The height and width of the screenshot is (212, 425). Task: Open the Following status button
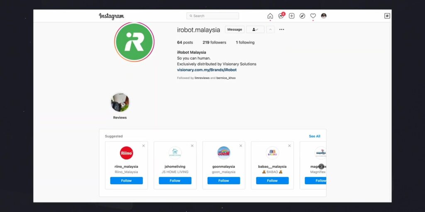(255, 29)
